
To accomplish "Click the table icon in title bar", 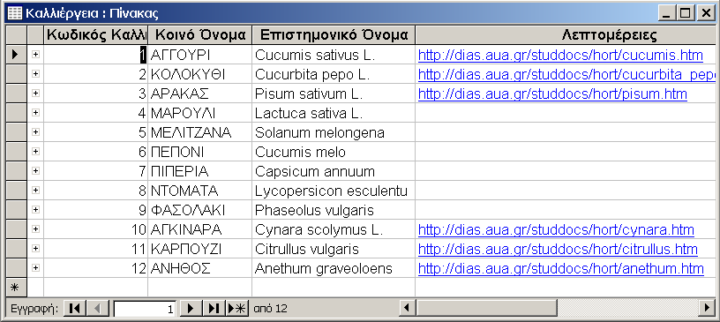I will coord(15,13).
